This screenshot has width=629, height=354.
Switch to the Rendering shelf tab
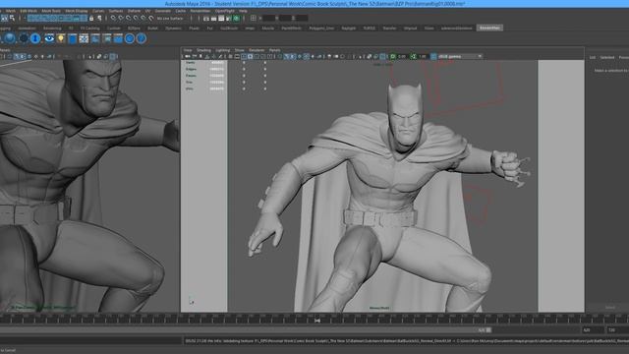coord(52,29)
